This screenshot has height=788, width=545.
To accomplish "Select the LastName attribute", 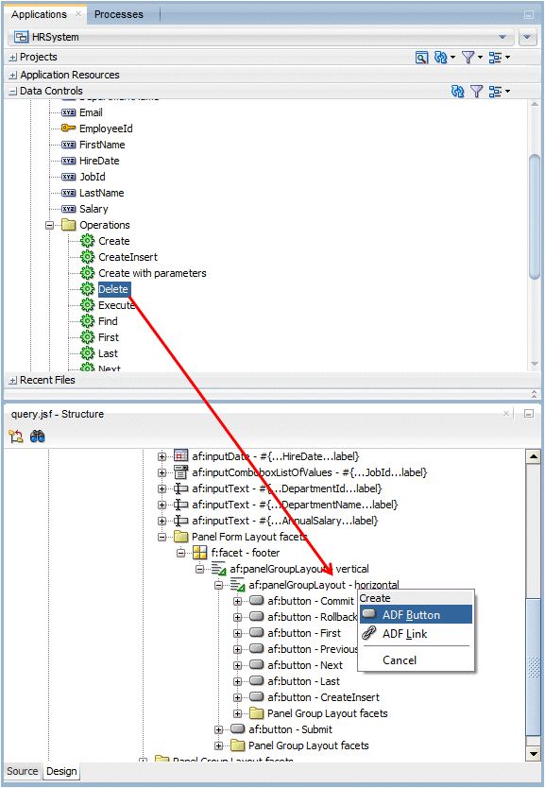I will coord(101,193).
